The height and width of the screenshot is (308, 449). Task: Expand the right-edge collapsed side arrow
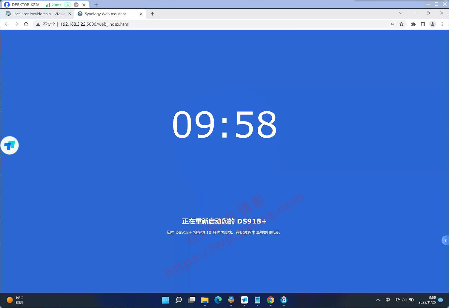click(445, 240)
